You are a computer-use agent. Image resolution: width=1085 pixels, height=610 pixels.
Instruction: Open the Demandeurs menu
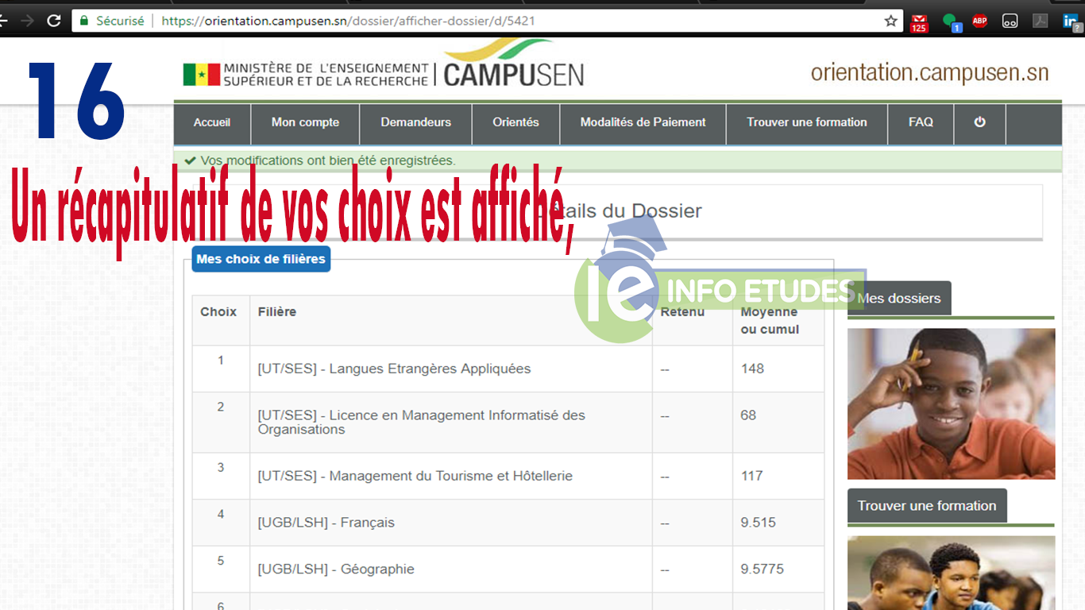[x=415, y=122]
